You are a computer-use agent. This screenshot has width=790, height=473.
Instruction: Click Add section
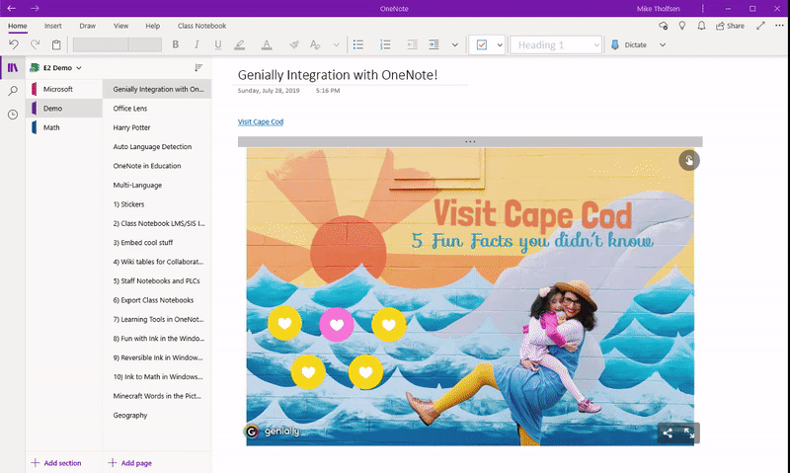click(x=56, y=463)
